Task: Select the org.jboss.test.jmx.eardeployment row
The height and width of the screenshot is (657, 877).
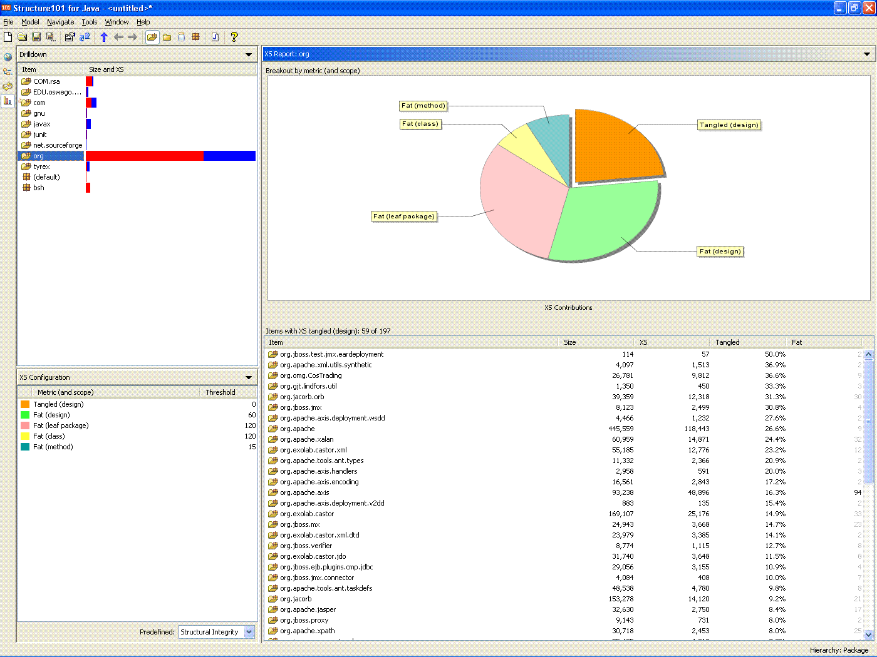Action: 564,354
